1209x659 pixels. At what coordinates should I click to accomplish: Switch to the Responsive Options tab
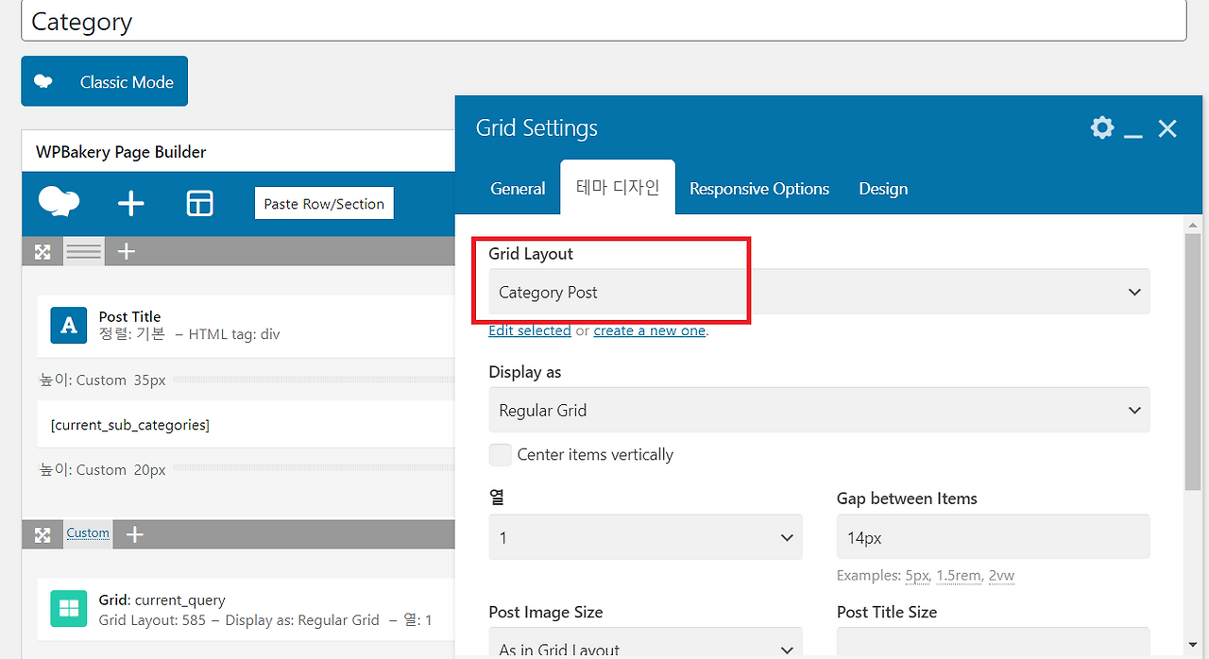pos(759,189)
